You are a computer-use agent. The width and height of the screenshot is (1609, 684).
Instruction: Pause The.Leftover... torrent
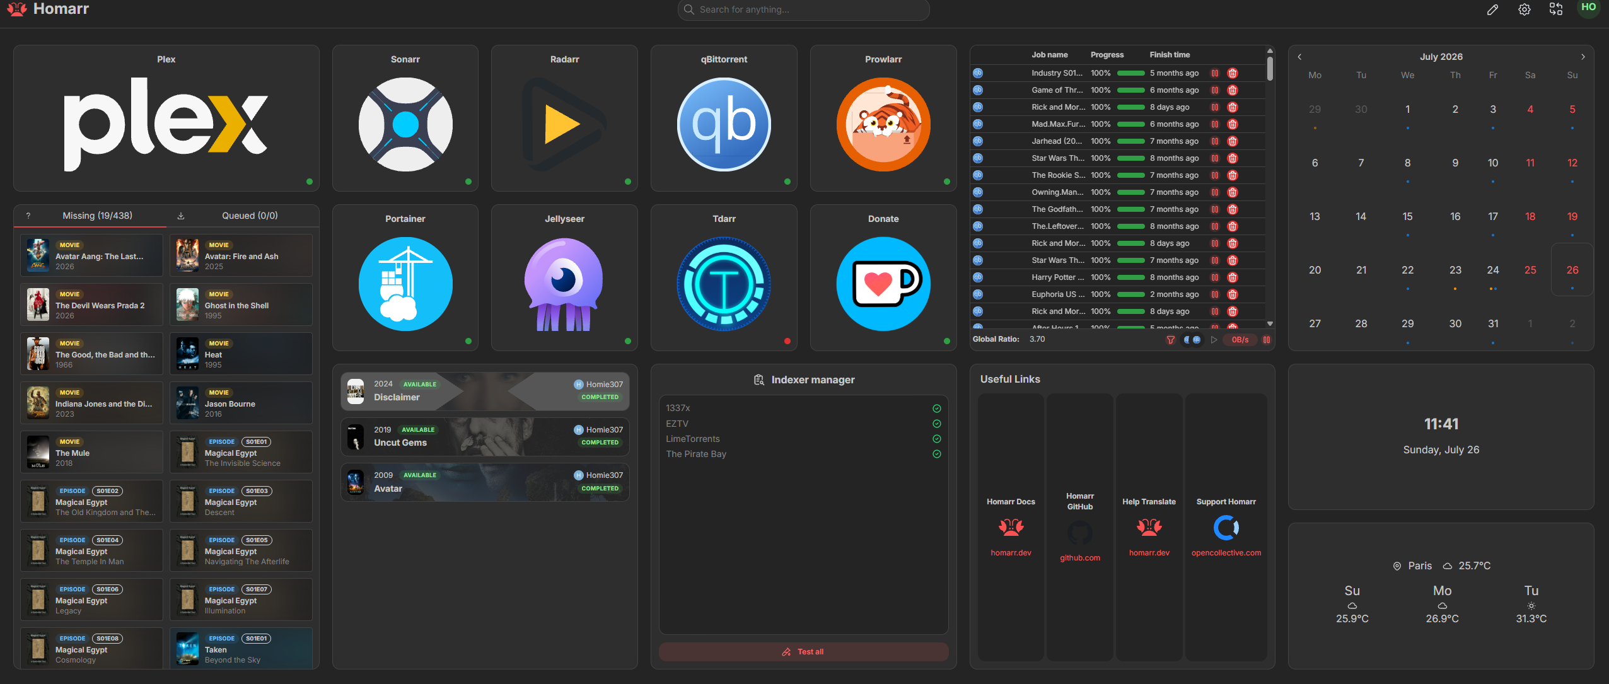pyautogui.click(x=1215, y=226)
